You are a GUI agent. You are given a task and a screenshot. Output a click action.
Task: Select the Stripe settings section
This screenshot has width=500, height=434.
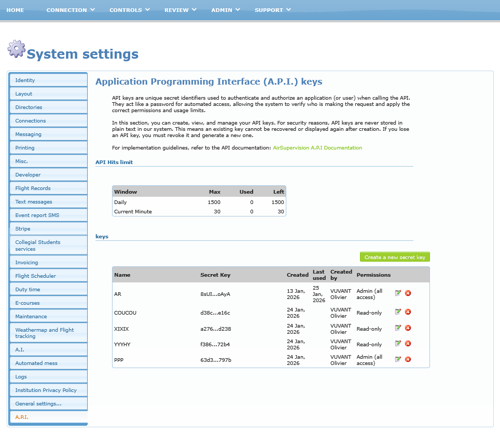pos(23,229)
